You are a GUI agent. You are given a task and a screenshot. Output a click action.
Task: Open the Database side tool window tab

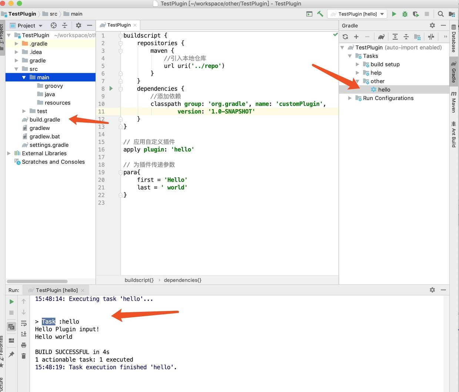(x=454, y=39)
